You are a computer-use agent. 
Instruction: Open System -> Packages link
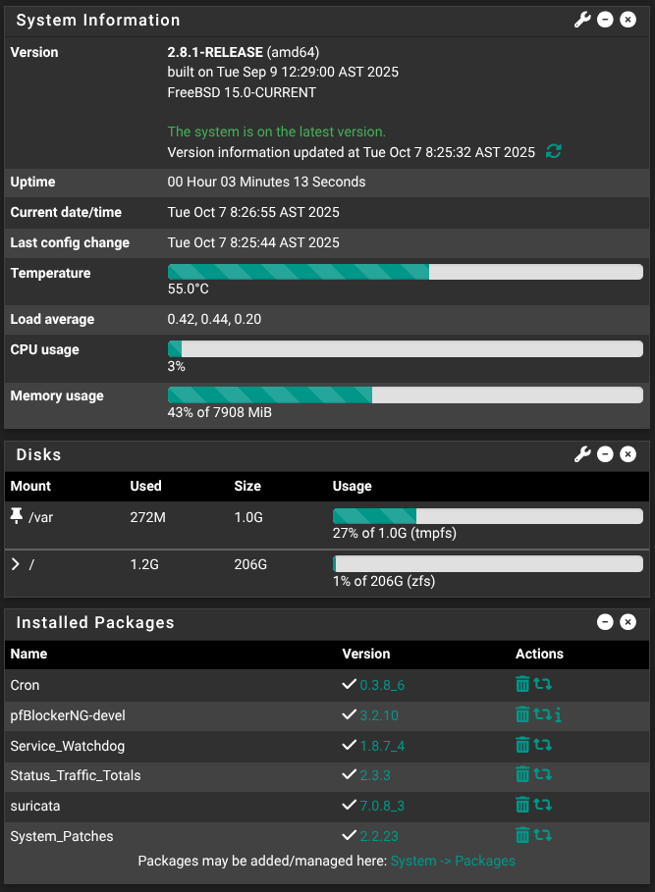453,861
